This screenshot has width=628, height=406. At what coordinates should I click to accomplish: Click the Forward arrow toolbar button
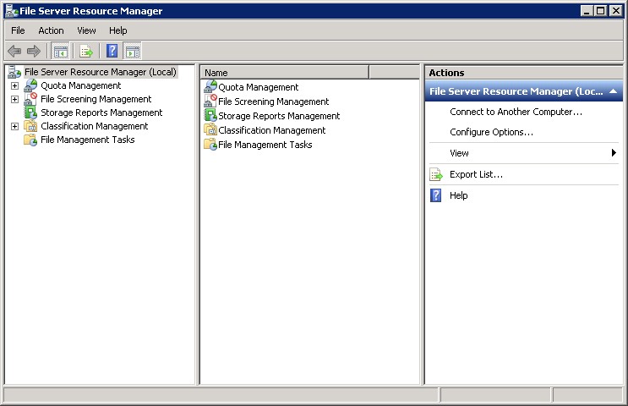click(x=34, y=51)
